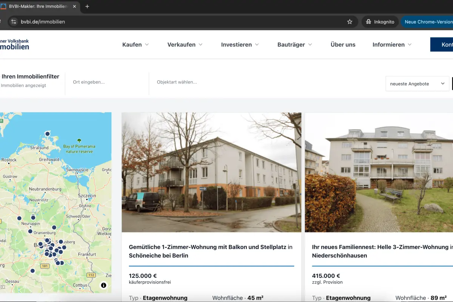Click the map info icon

coord(103,285)
